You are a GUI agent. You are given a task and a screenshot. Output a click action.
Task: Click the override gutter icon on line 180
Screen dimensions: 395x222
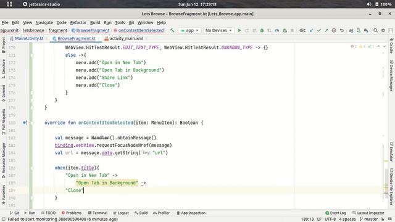(25, 123)
